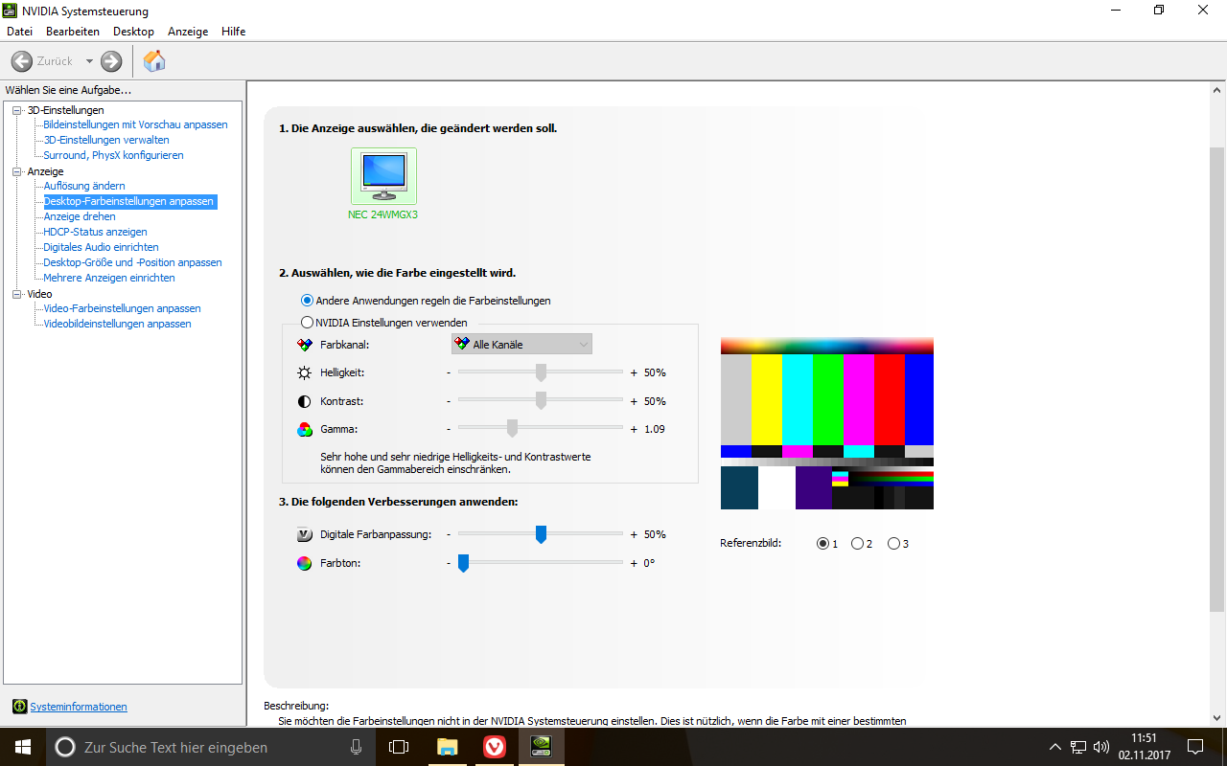The height and width of the screenshot is (766, 1227).
Task: Open Videobildeinstellungen anpassen
Action: 117,324
